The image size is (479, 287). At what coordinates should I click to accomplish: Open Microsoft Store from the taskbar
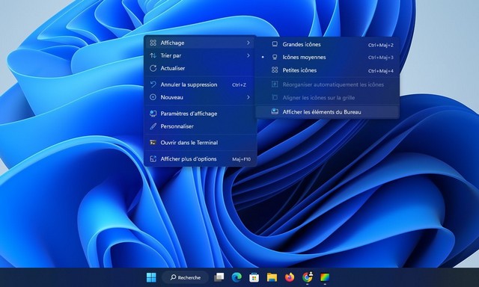(254, 277)
